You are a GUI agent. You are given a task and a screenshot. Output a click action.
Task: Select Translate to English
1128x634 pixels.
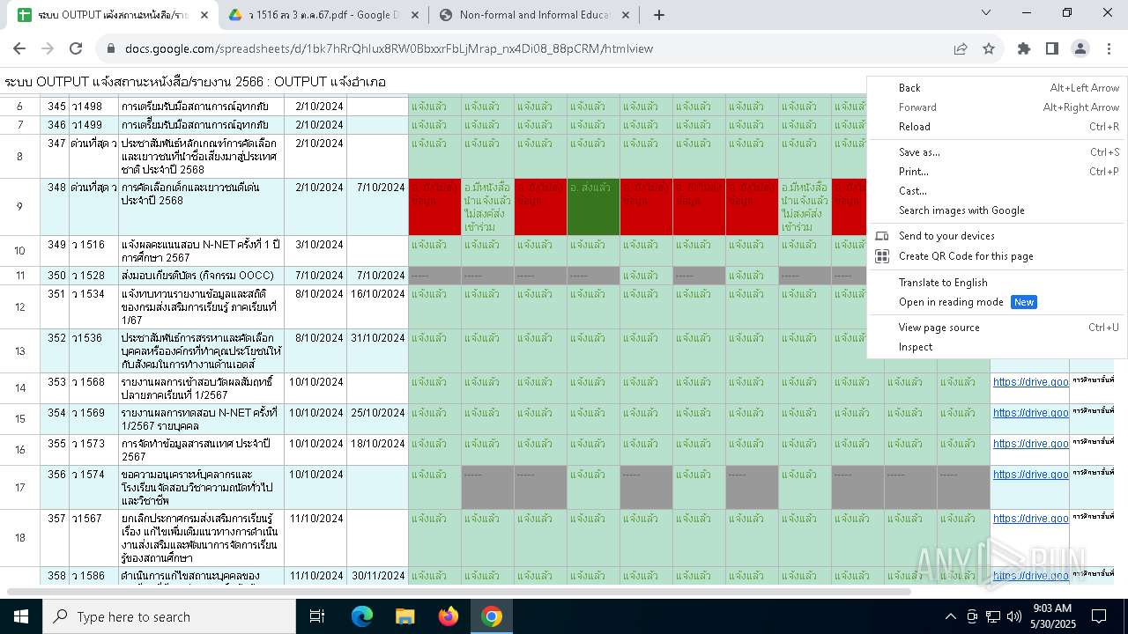coord(996,283)
